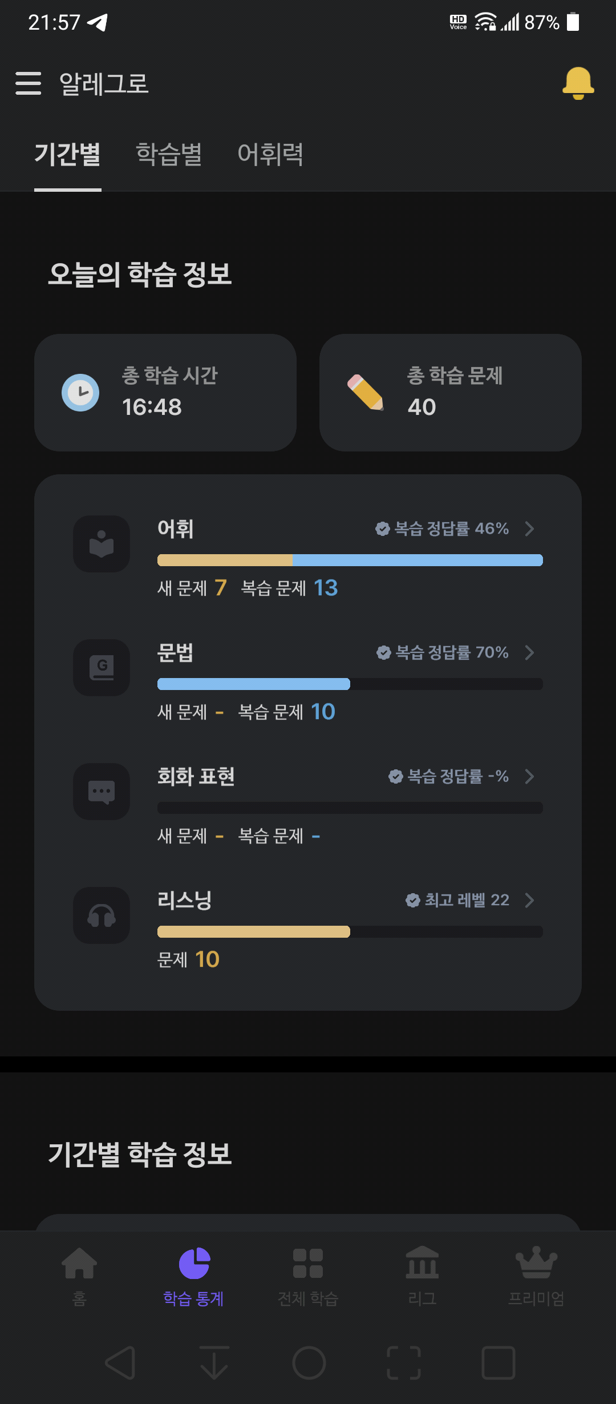Open the hamburger menu

(28, 83)
